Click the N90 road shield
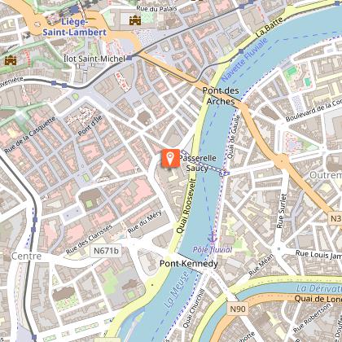 click(238, 309)
